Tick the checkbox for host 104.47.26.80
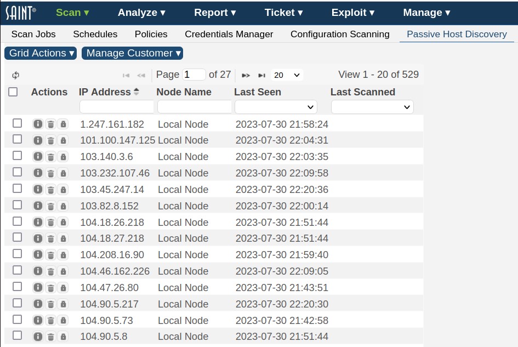Screen dimensions: 518x347 [18, 287]
